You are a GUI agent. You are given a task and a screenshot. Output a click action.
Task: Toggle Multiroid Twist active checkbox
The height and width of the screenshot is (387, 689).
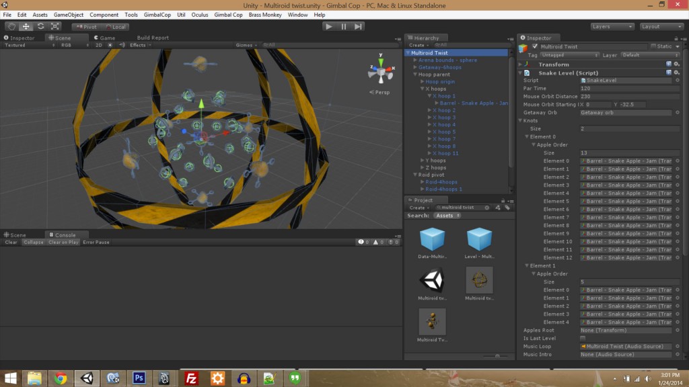[535, 46]
